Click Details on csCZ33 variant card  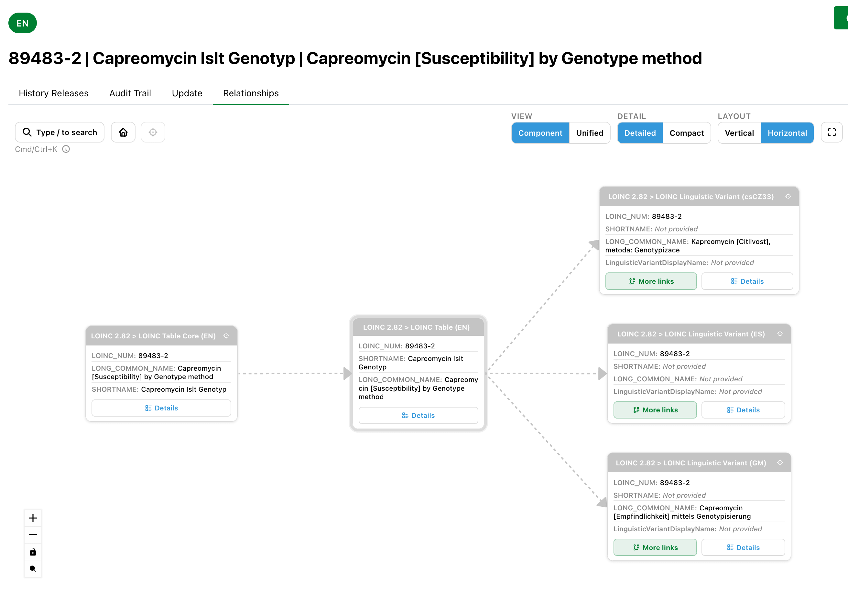pos(747,281)
